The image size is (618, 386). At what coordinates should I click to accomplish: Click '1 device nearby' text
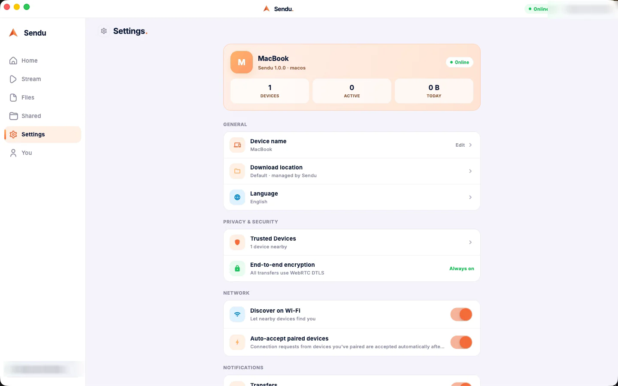(269, 247)
